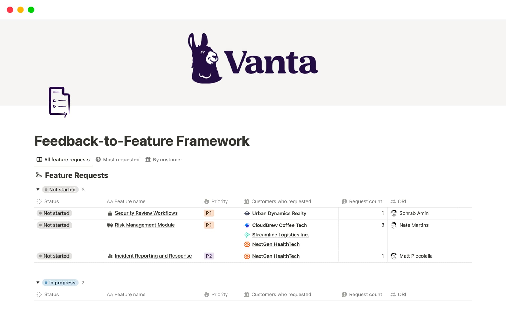Image resolution: width=506 pixels, height=316 pixels.
Task: Click the P2 priority tag on Incident Reporting
Action: pos(209,256)
